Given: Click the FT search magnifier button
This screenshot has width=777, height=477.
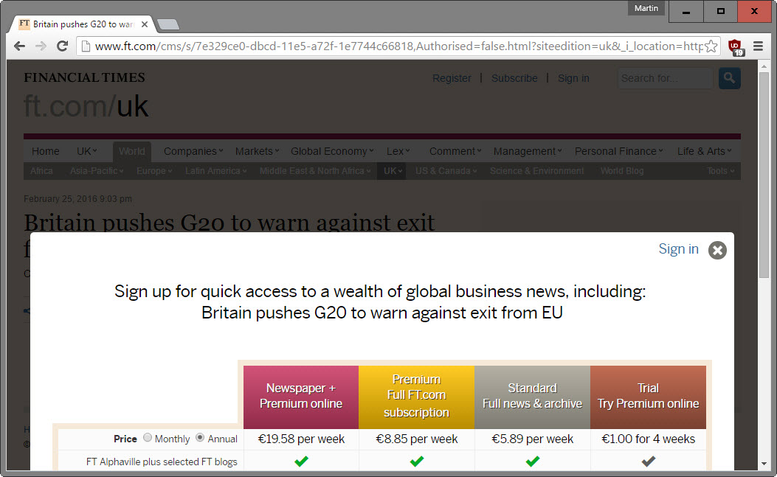Looking at the screenshot, I should pyautogui.click(x=730, y=77).
